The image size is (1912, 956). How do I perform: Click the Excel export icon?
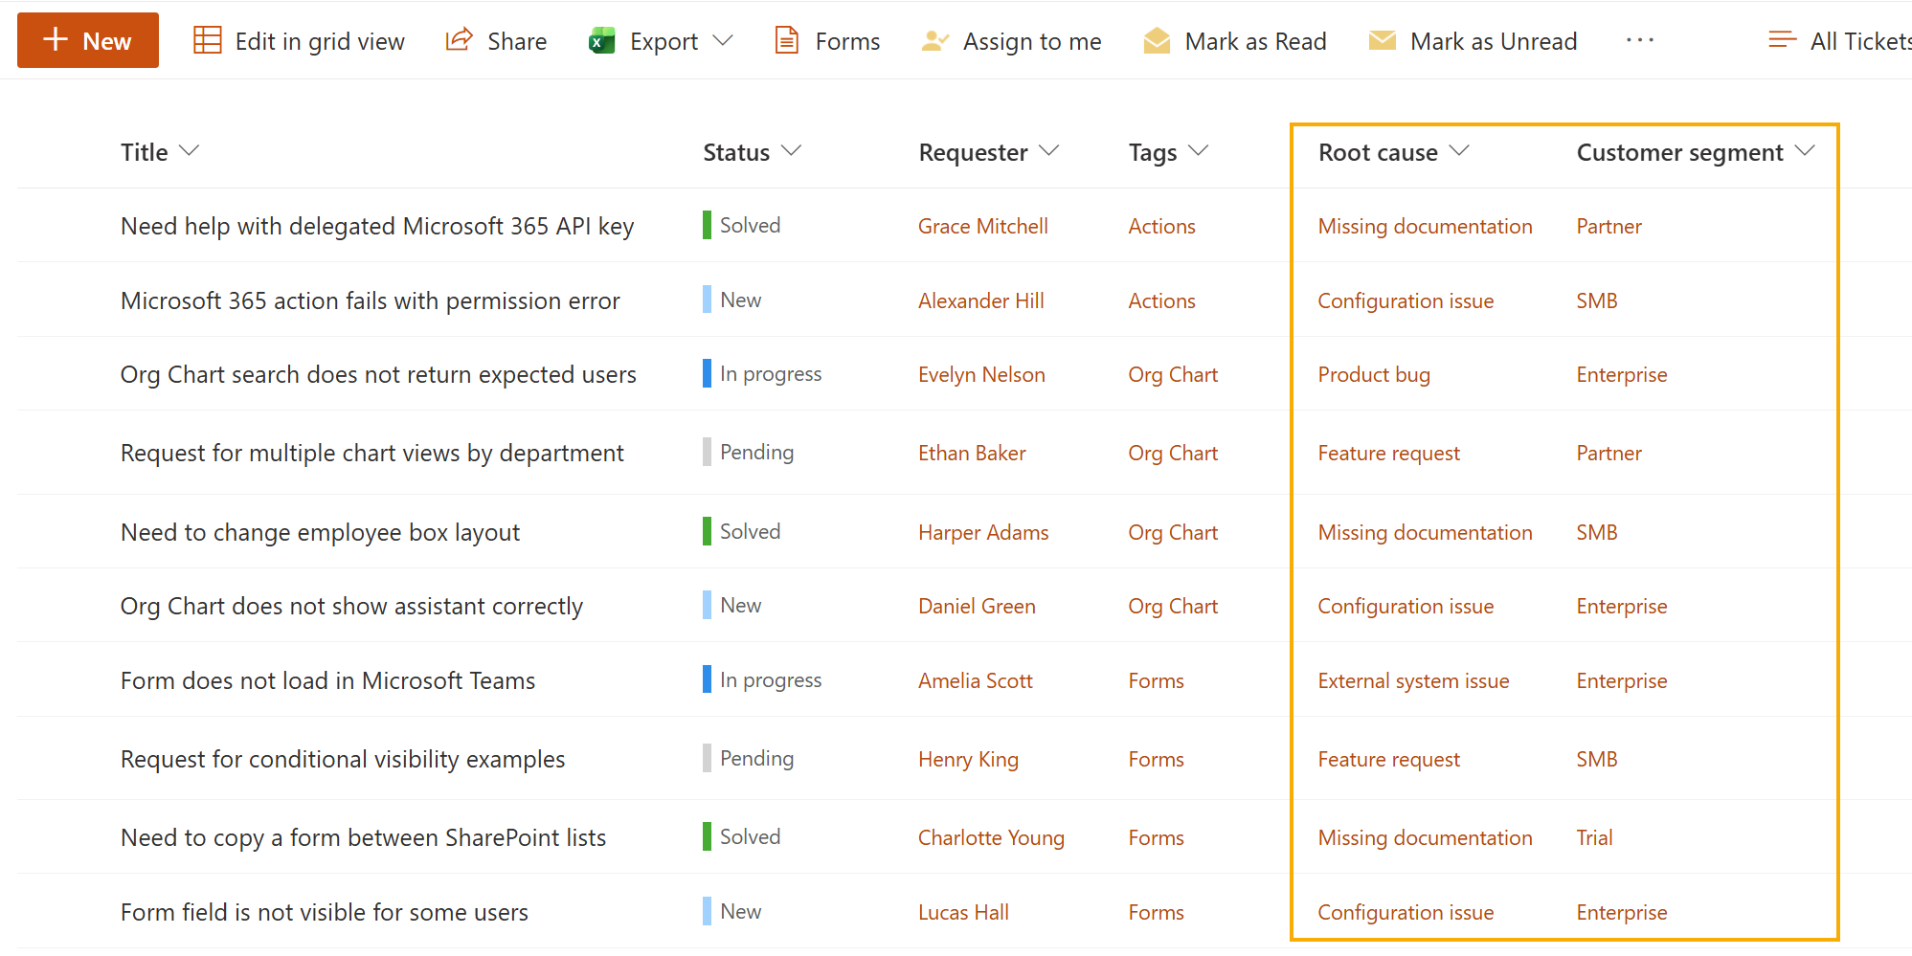[601, 41]
